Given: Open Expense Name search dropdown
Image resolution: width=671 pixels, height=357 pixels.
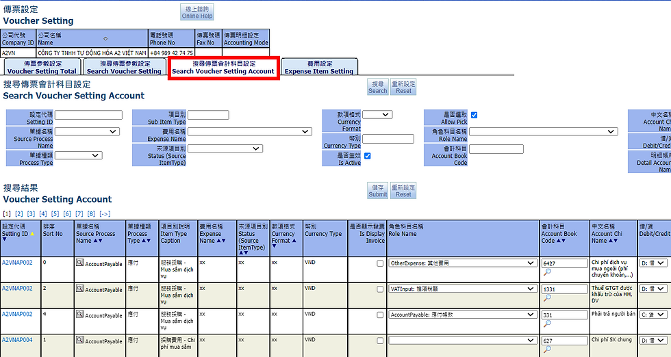Looking at the screenshot, I should (x=249, y=132).
